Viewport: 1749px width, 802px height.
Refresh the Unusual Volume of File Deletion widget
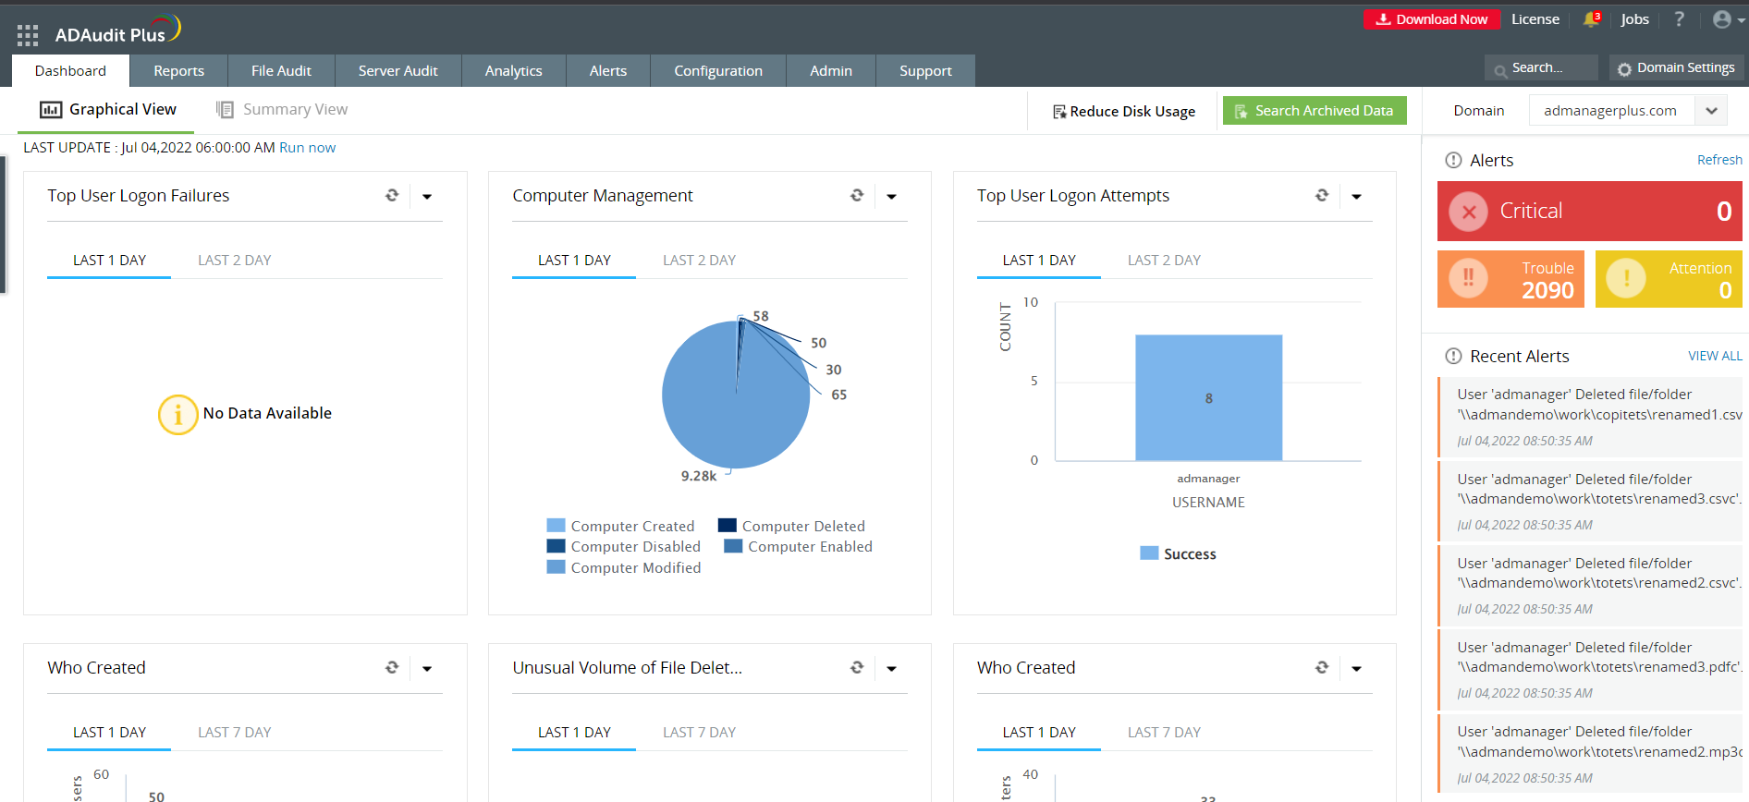coord(857,668)
